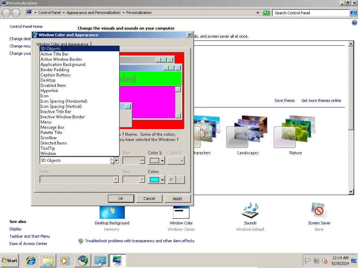Expand Control Panel breadcrumb arrow

click(64, 13)
